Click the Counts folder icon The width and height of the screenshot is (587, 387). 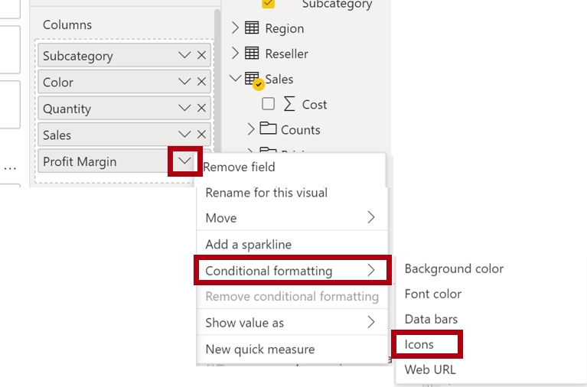pyautogui.click(x=268, y=128)
